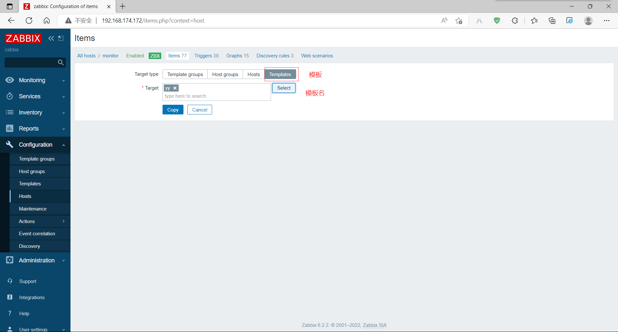Click the Inventory list icon
618x332 pixels.
pos(10,112)
